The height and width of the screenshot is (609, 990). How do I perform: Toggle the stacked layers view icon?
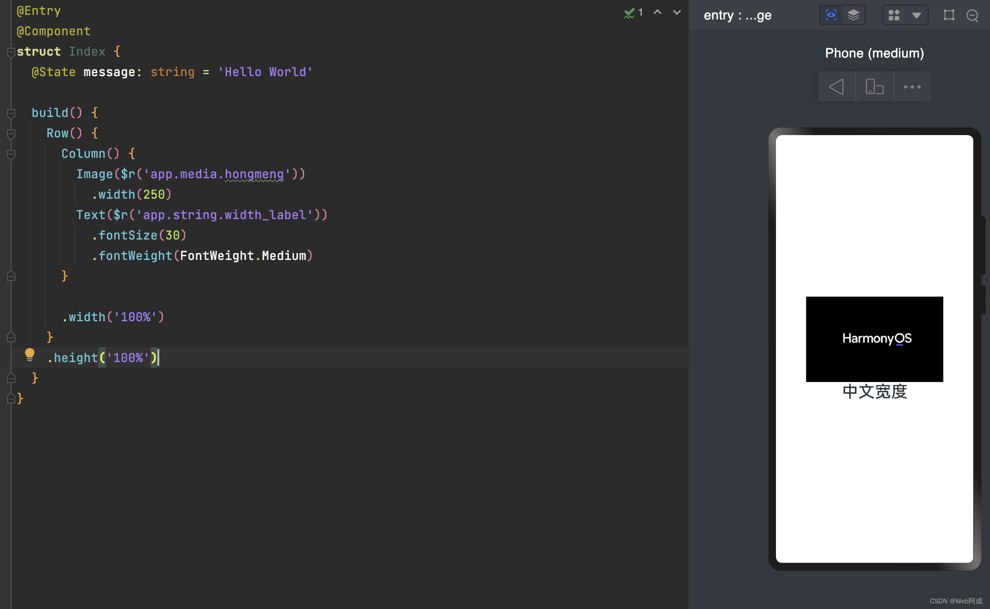[853, 15]
